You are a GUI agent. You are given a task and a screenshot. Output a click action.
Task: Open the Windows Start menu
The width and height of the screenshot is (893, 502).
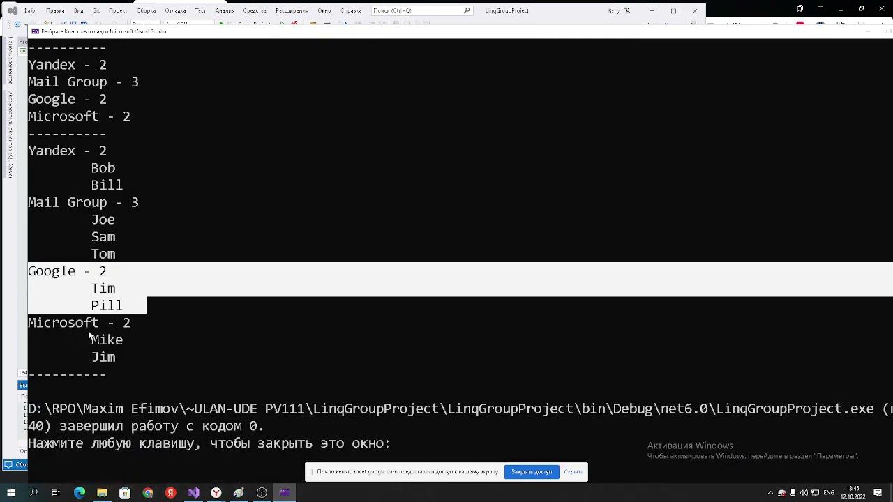click(10, 493)
